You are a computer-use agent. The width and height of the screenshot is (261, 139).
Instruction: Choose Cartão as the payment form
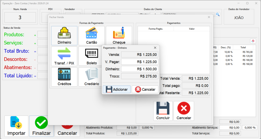click(91, 36)
